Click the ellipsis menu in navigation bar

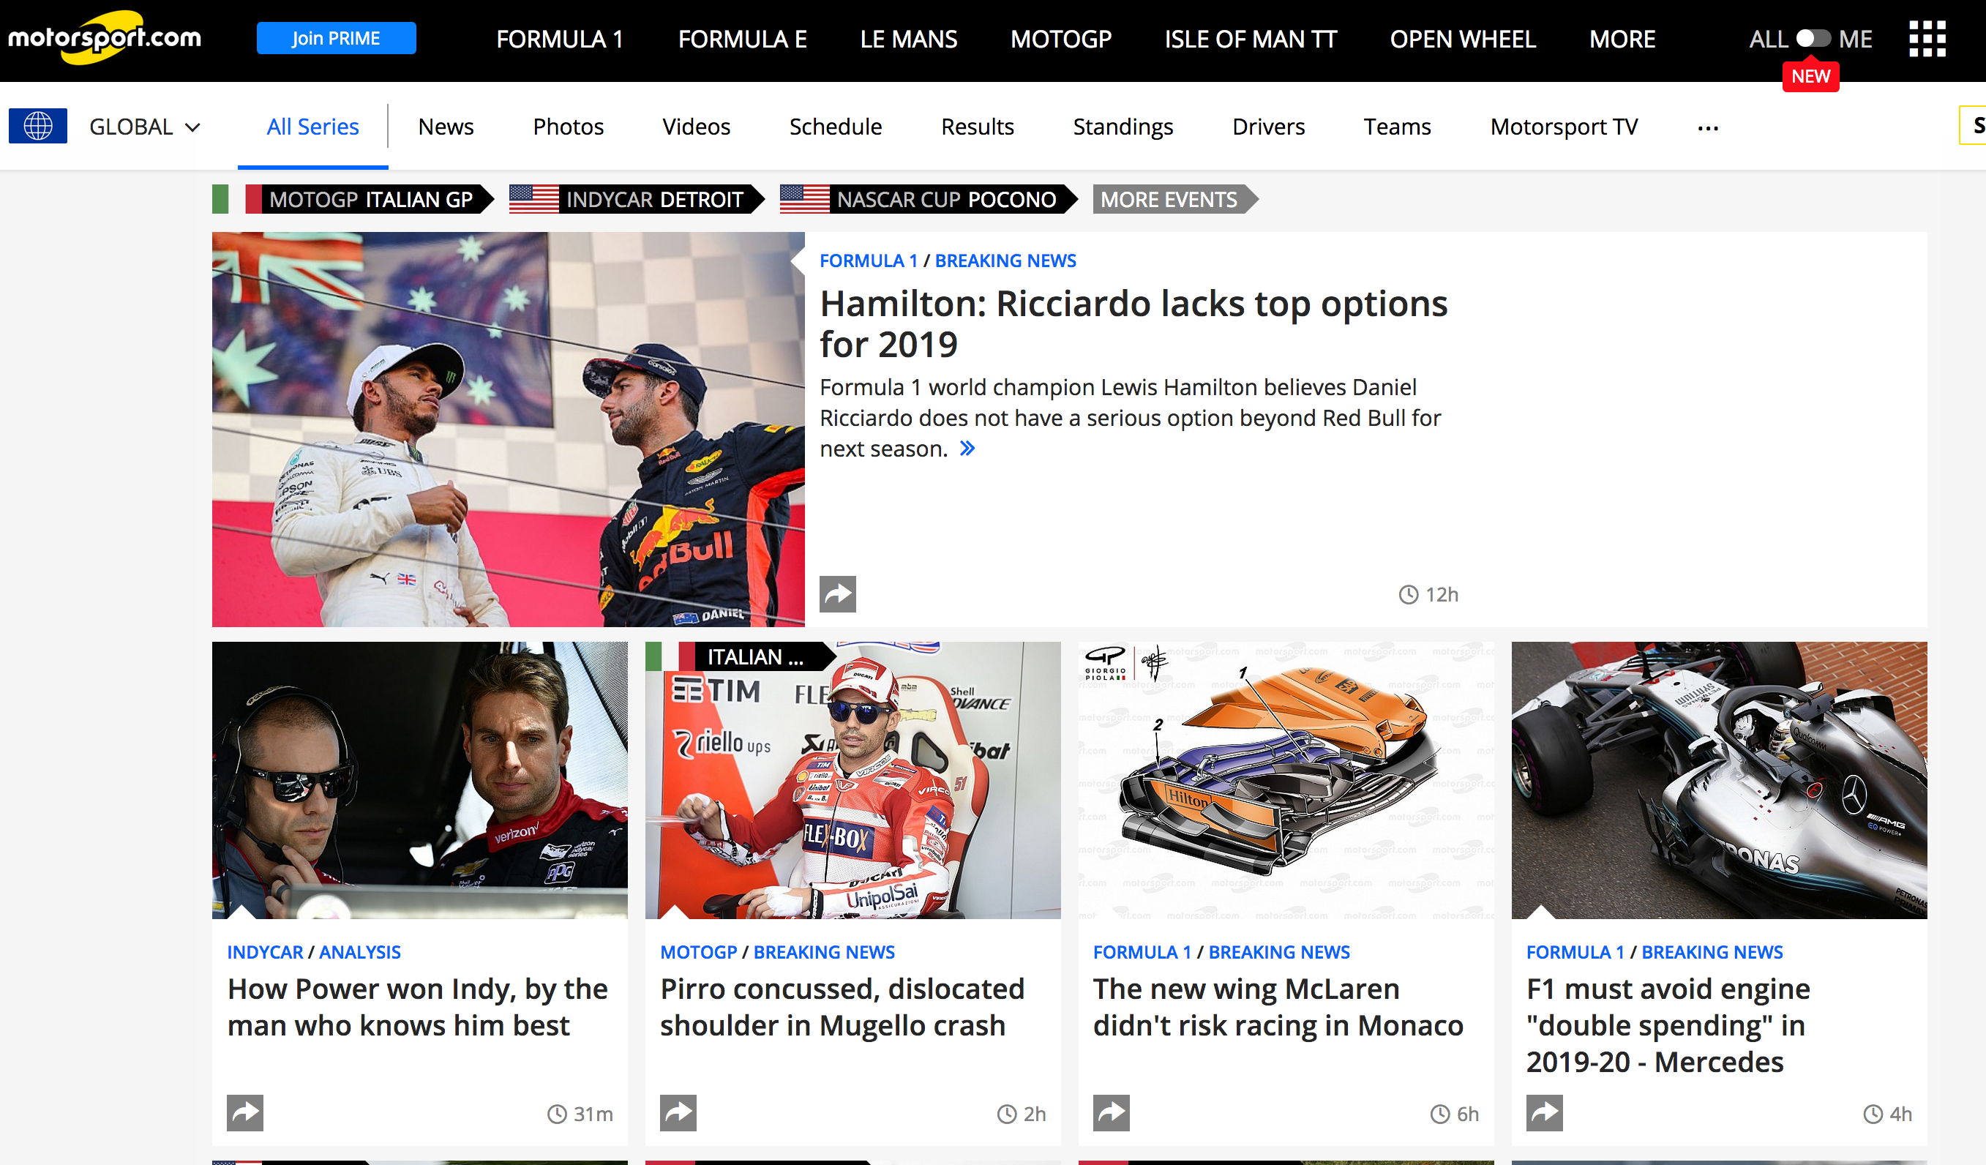tap(1707, 126)
